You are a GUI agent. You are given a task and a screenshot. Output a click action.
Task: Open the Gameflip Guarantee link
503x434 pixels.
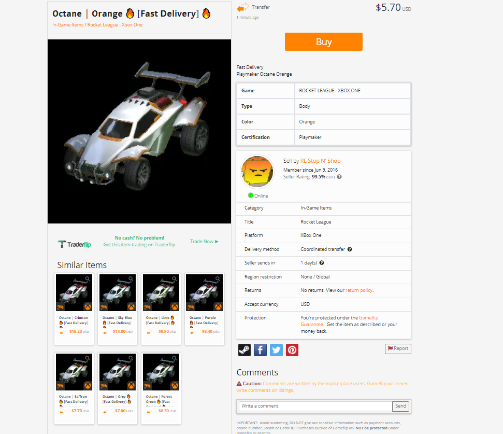click(339, 321)
